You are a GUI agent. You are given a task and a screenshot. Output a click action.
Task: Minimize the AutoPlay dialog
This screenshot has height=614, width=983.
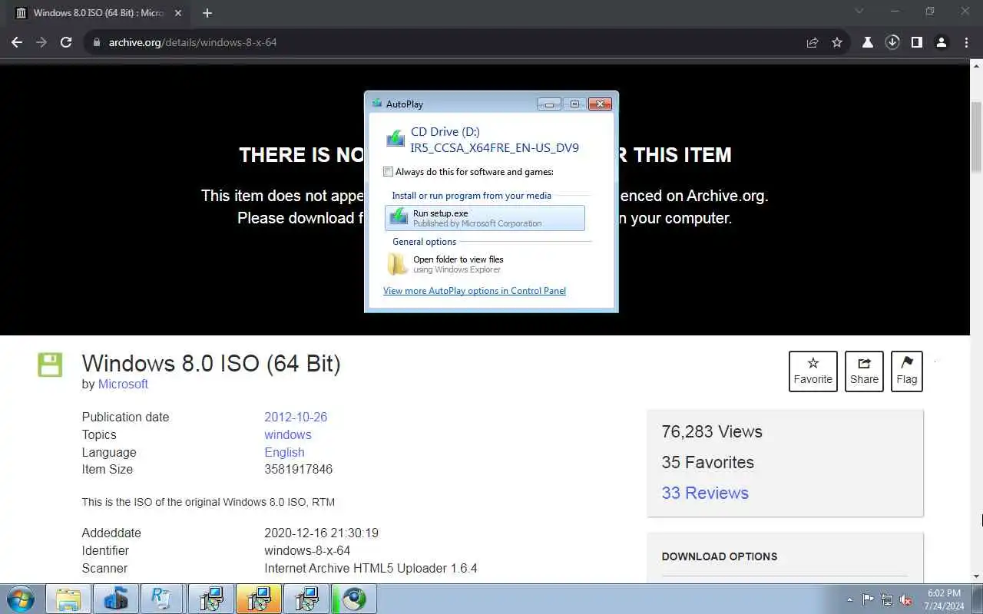pyautogui.click(x=548, y=104)
